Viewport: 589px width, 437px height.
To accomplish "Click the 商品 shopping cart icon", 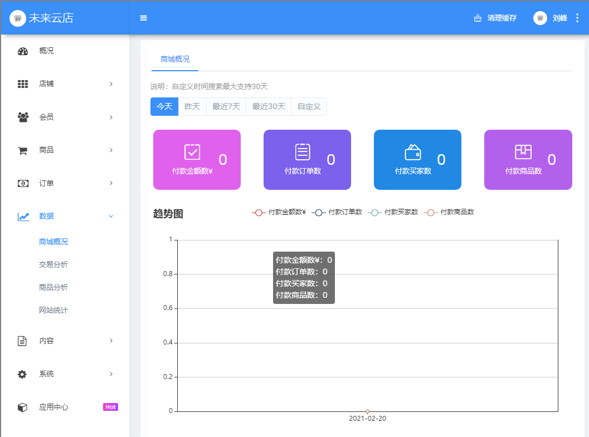I will point(23,150).
